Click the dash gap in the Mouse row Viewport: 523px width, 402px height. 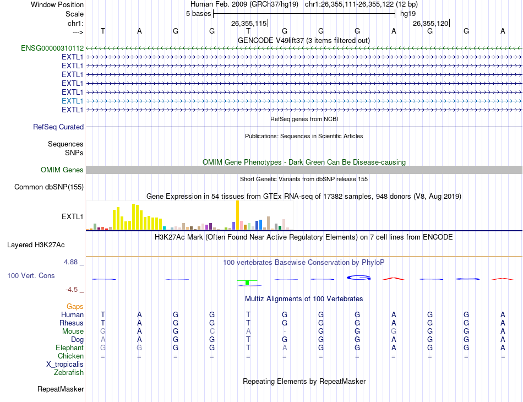click(x=285, y=332)
